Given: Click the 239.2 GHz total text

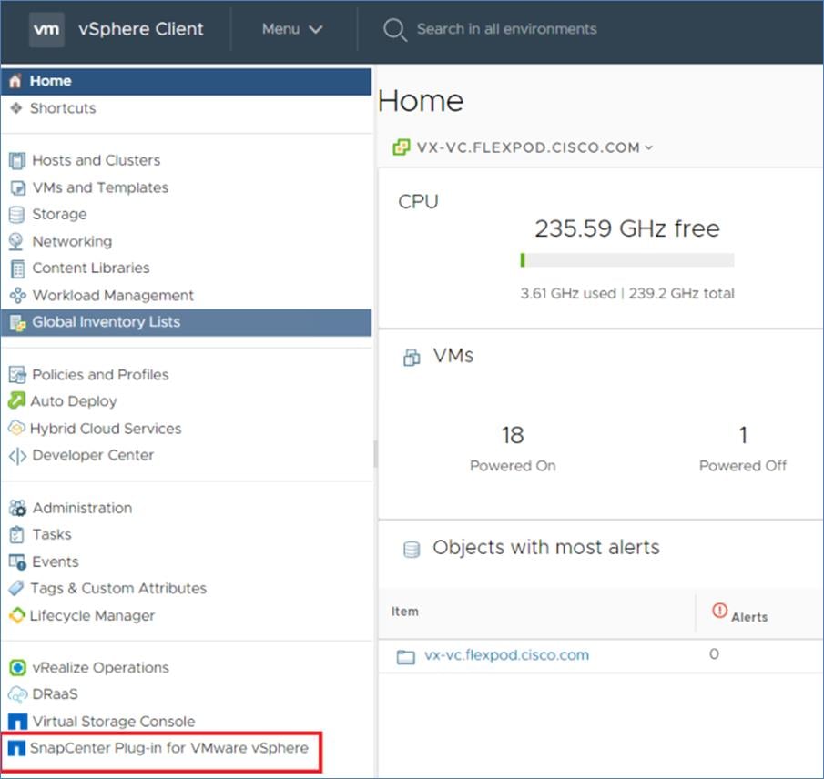Looking at the screenshot, I should (682, 294).
